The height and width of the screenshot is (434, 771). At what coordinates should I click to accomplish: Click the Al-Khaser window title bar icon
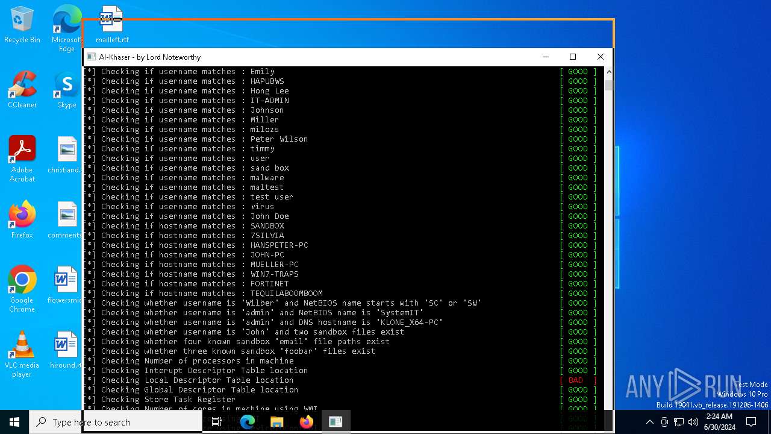tap(91, 57)
